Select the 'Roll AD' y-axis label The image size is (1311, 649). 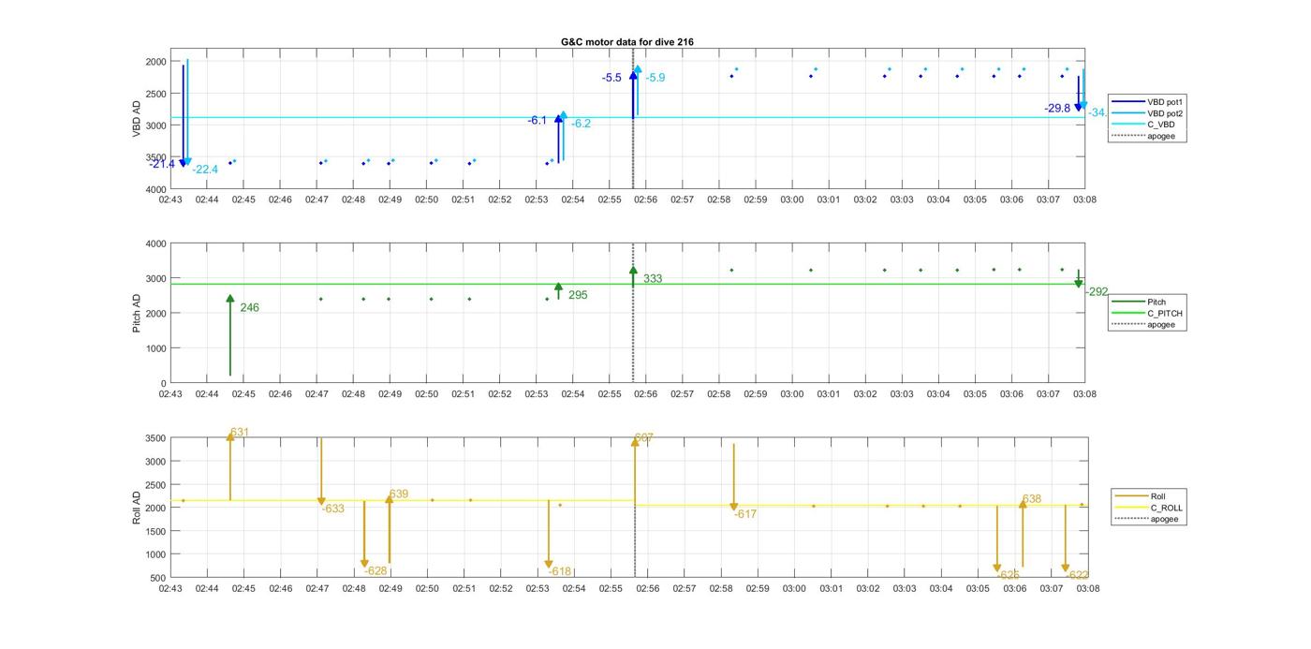[137, 507]
